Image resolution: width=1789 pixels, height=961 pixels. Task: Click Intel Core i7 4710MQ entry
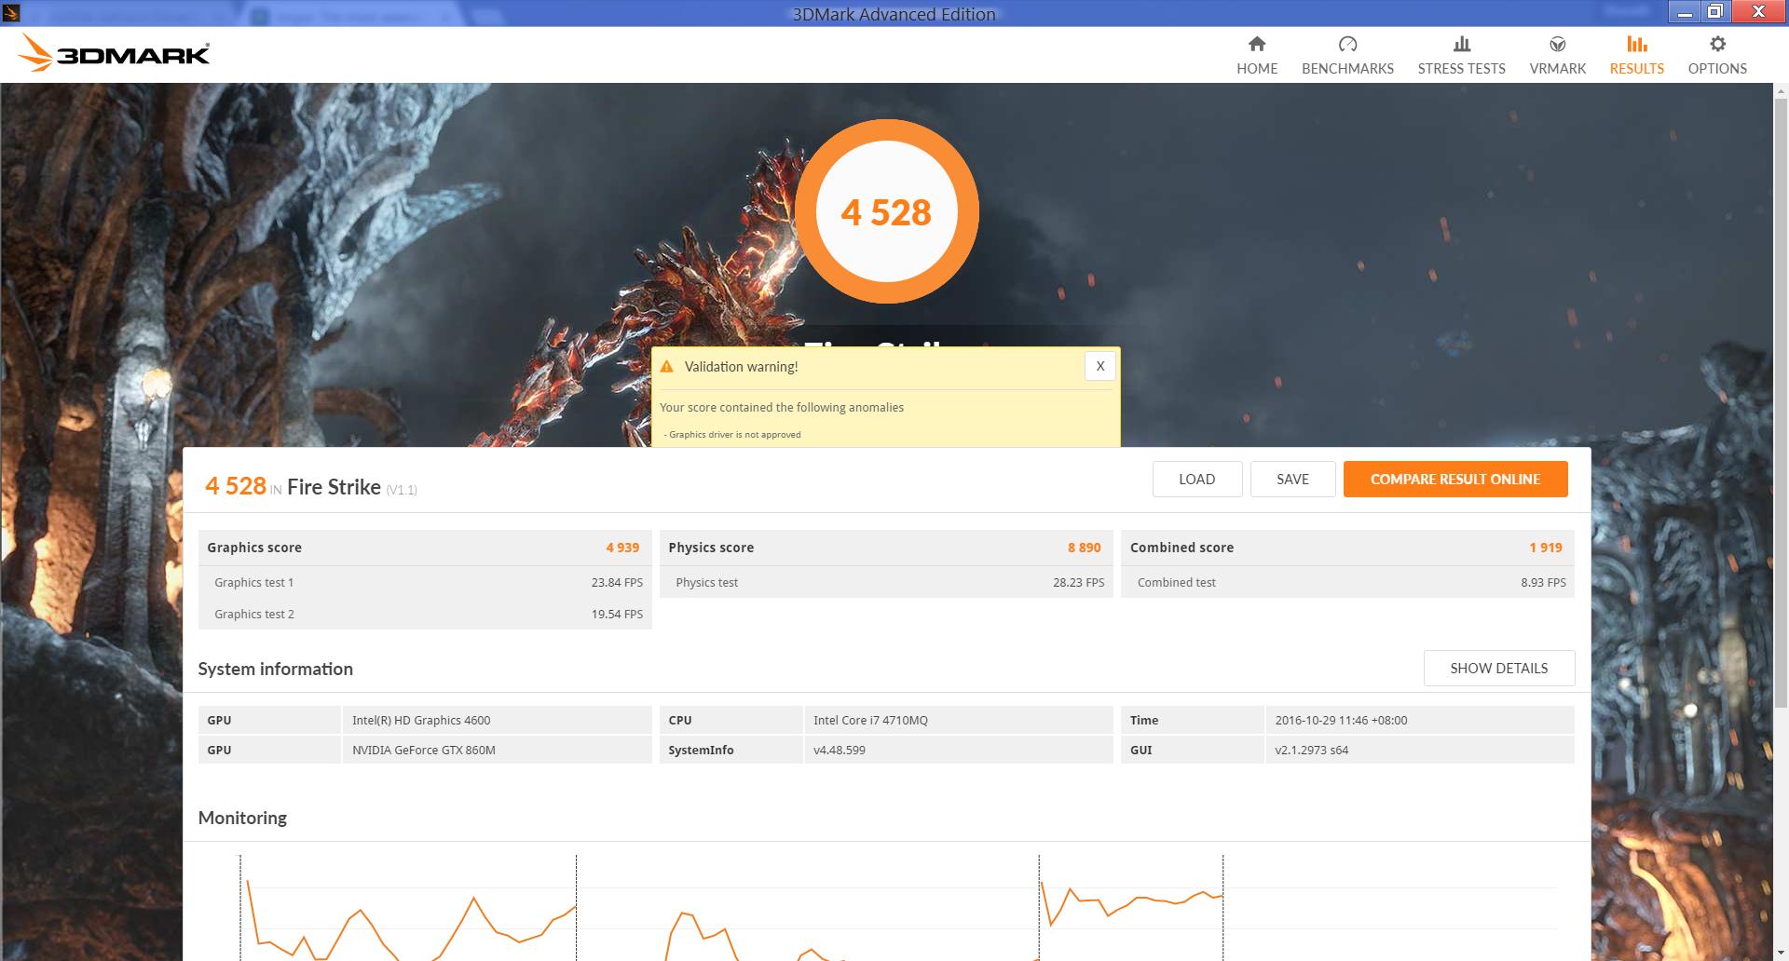pyautogui.click(x=870, y=720)
